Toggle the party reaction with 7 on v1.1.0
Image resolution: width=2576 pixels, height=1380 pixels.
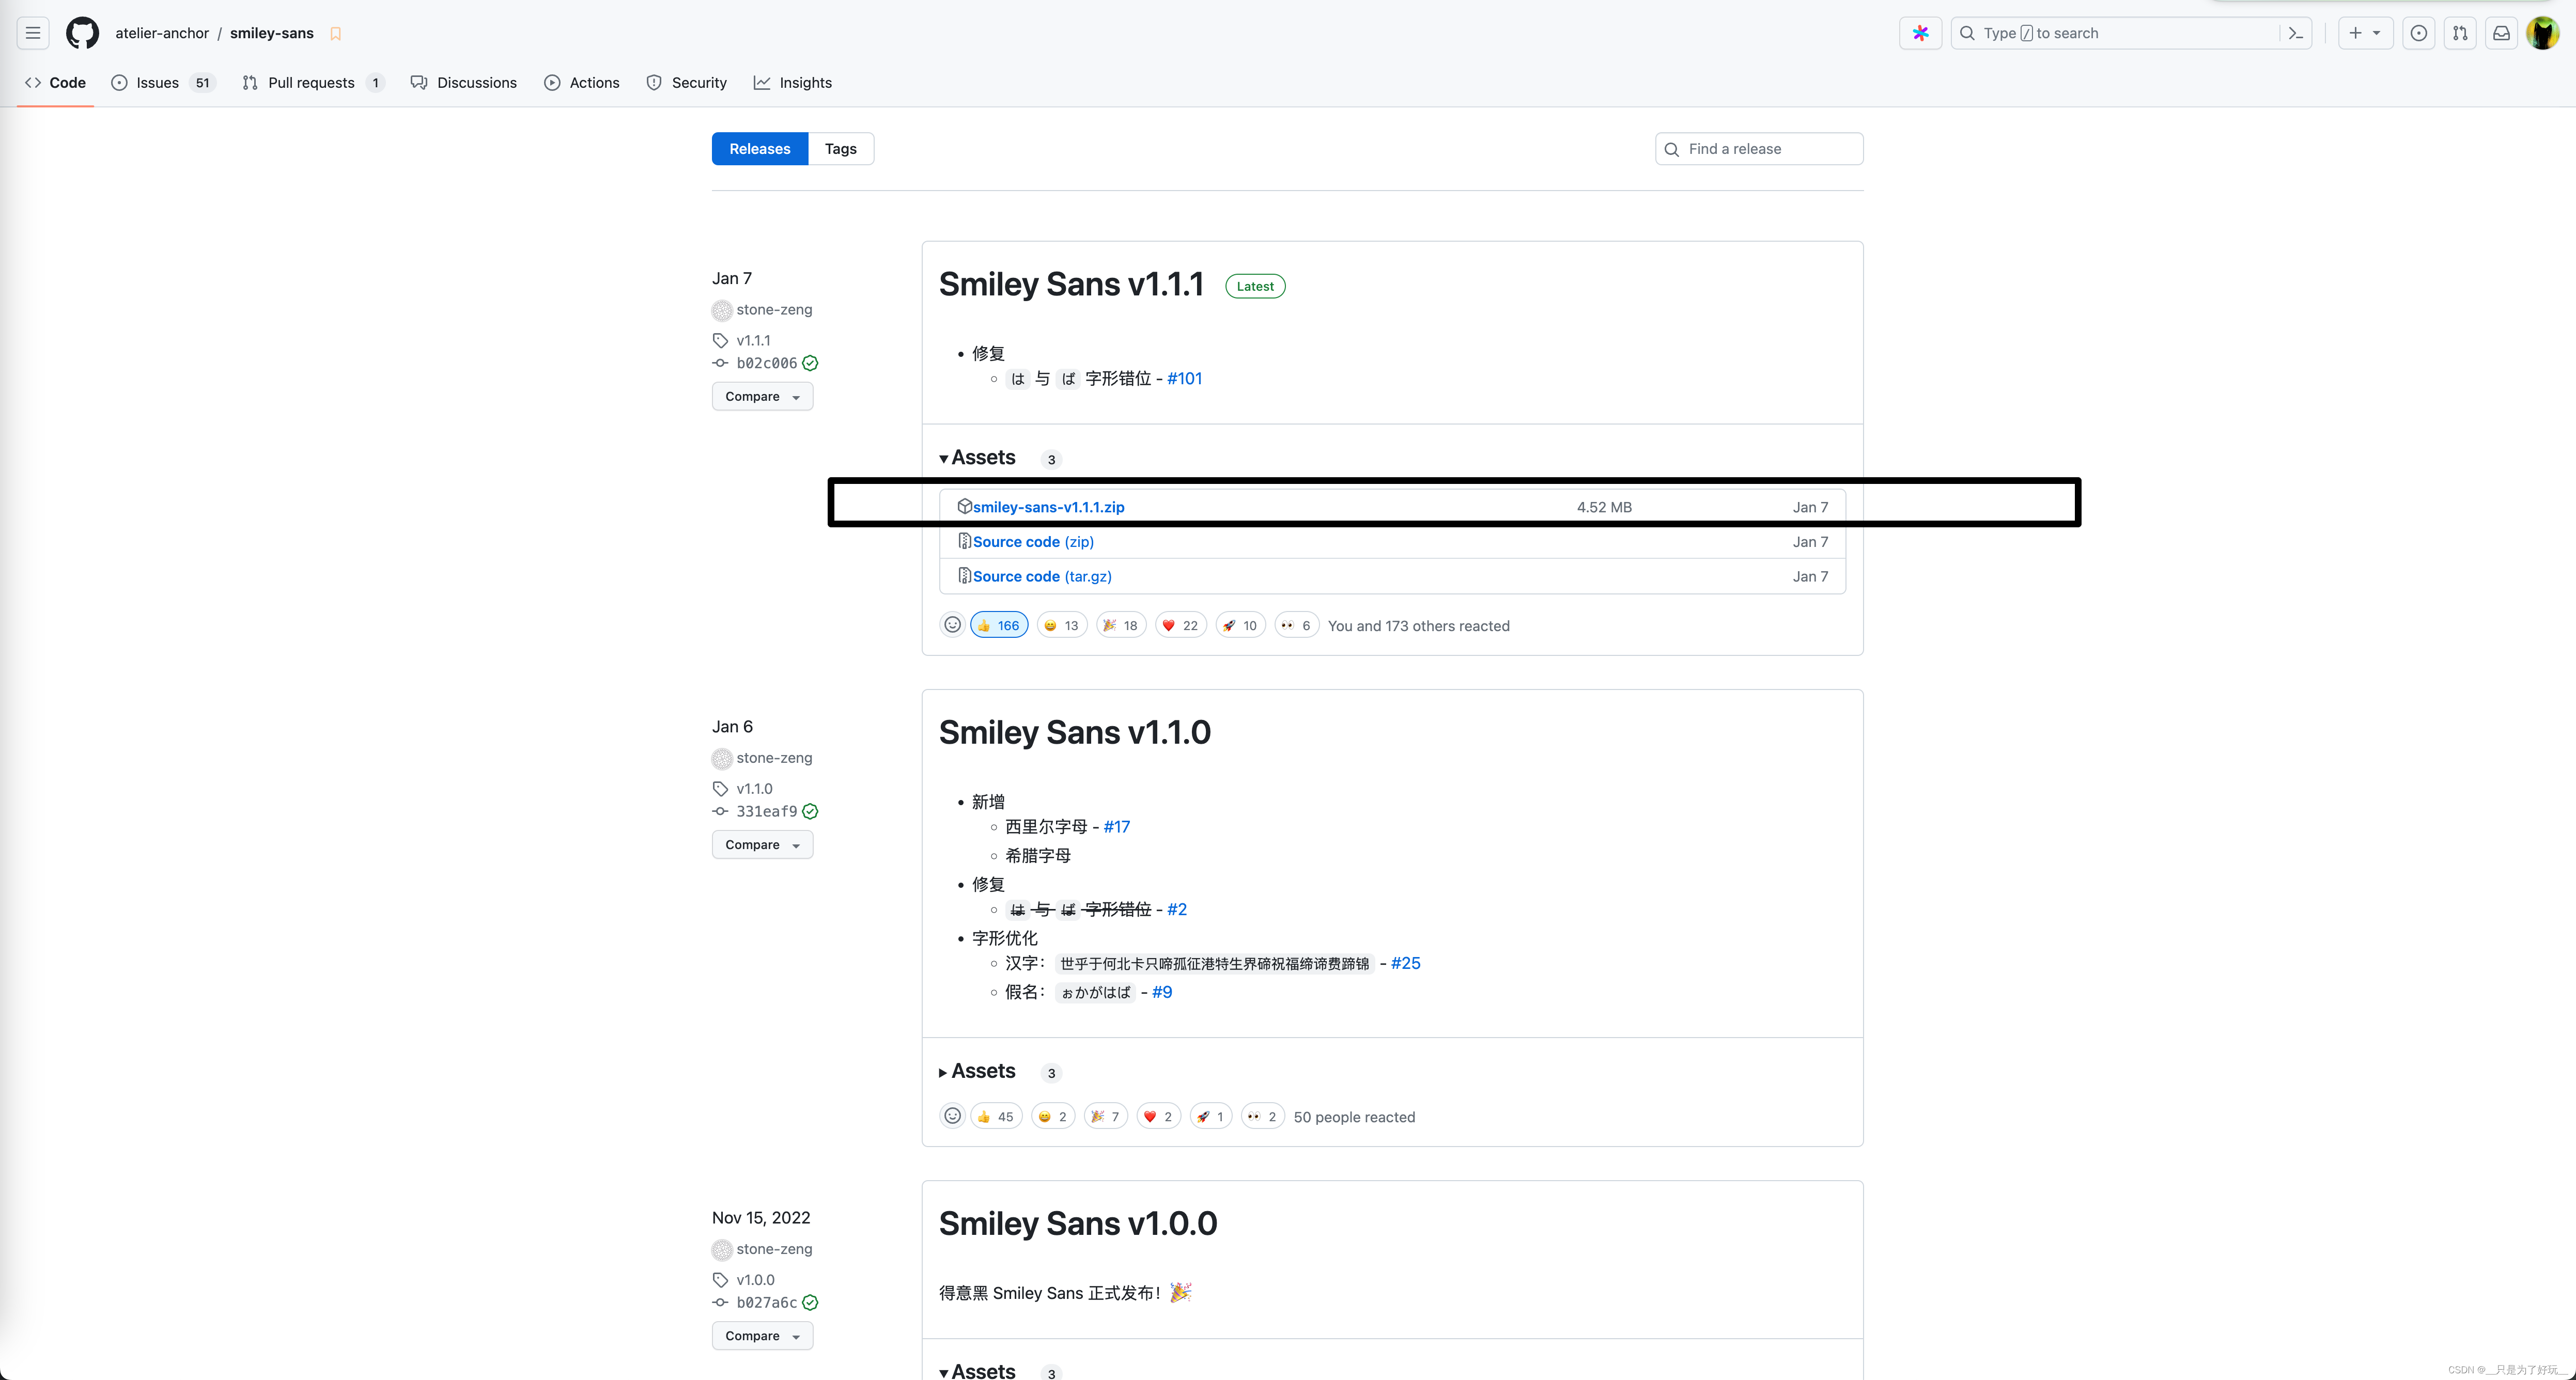click(1105, 1116)
